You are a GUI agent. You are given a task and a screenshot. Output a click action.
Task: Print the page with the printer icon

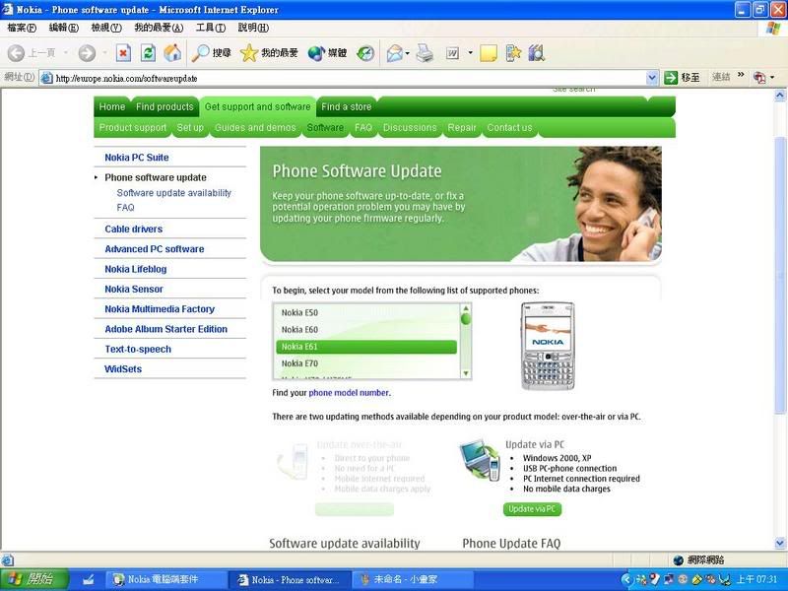tap(425, 53)
